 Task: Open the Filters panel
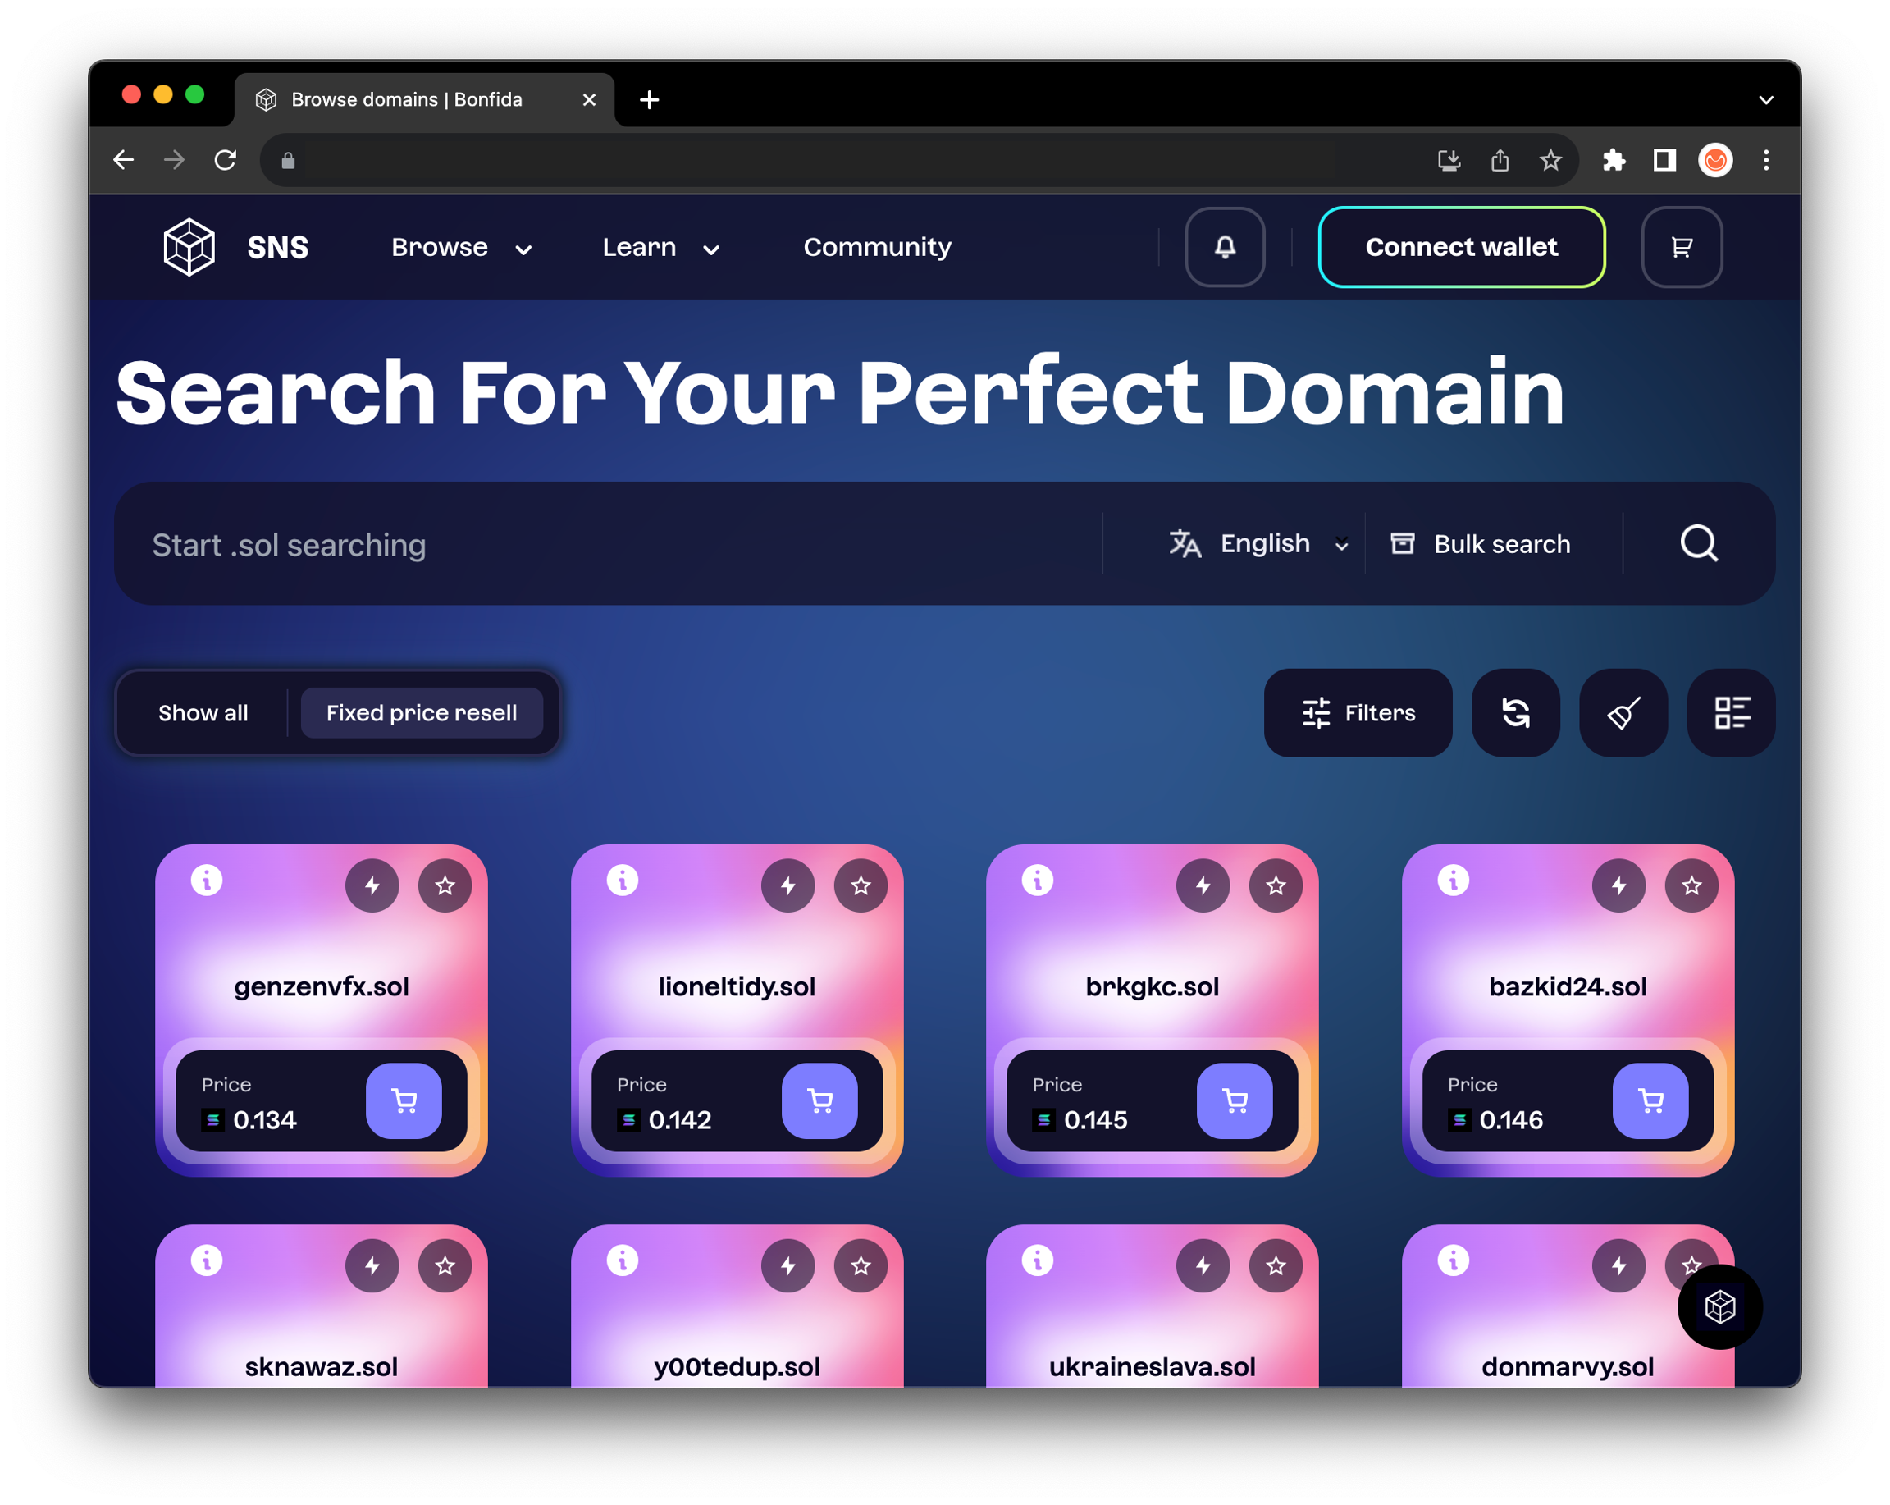click(1358, 713)
